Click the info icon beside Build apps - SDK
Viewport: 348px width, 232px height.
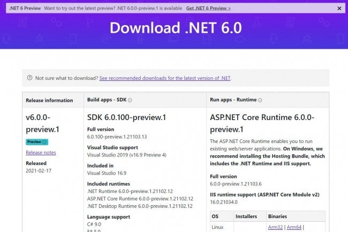(x=130, y=100)
